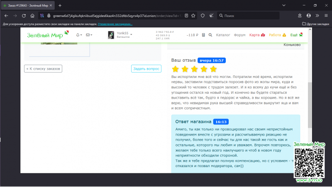Open the Каталог menu item

click(223, 35)
